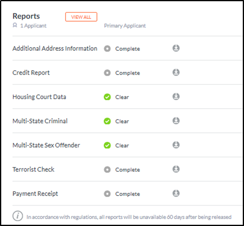
Task: Click the green checkmark for Multi-State Criminal
Action: (x=107, y=121)
